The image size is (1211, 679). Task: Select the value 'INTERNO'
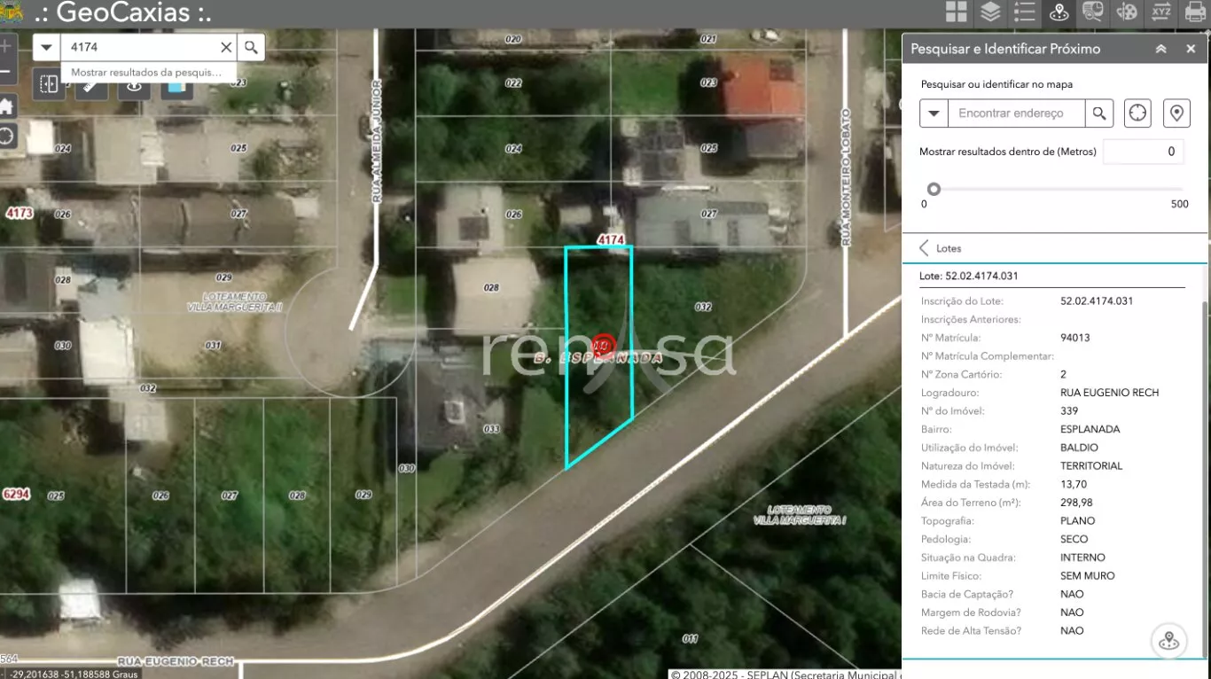[x=1082, y=558]
